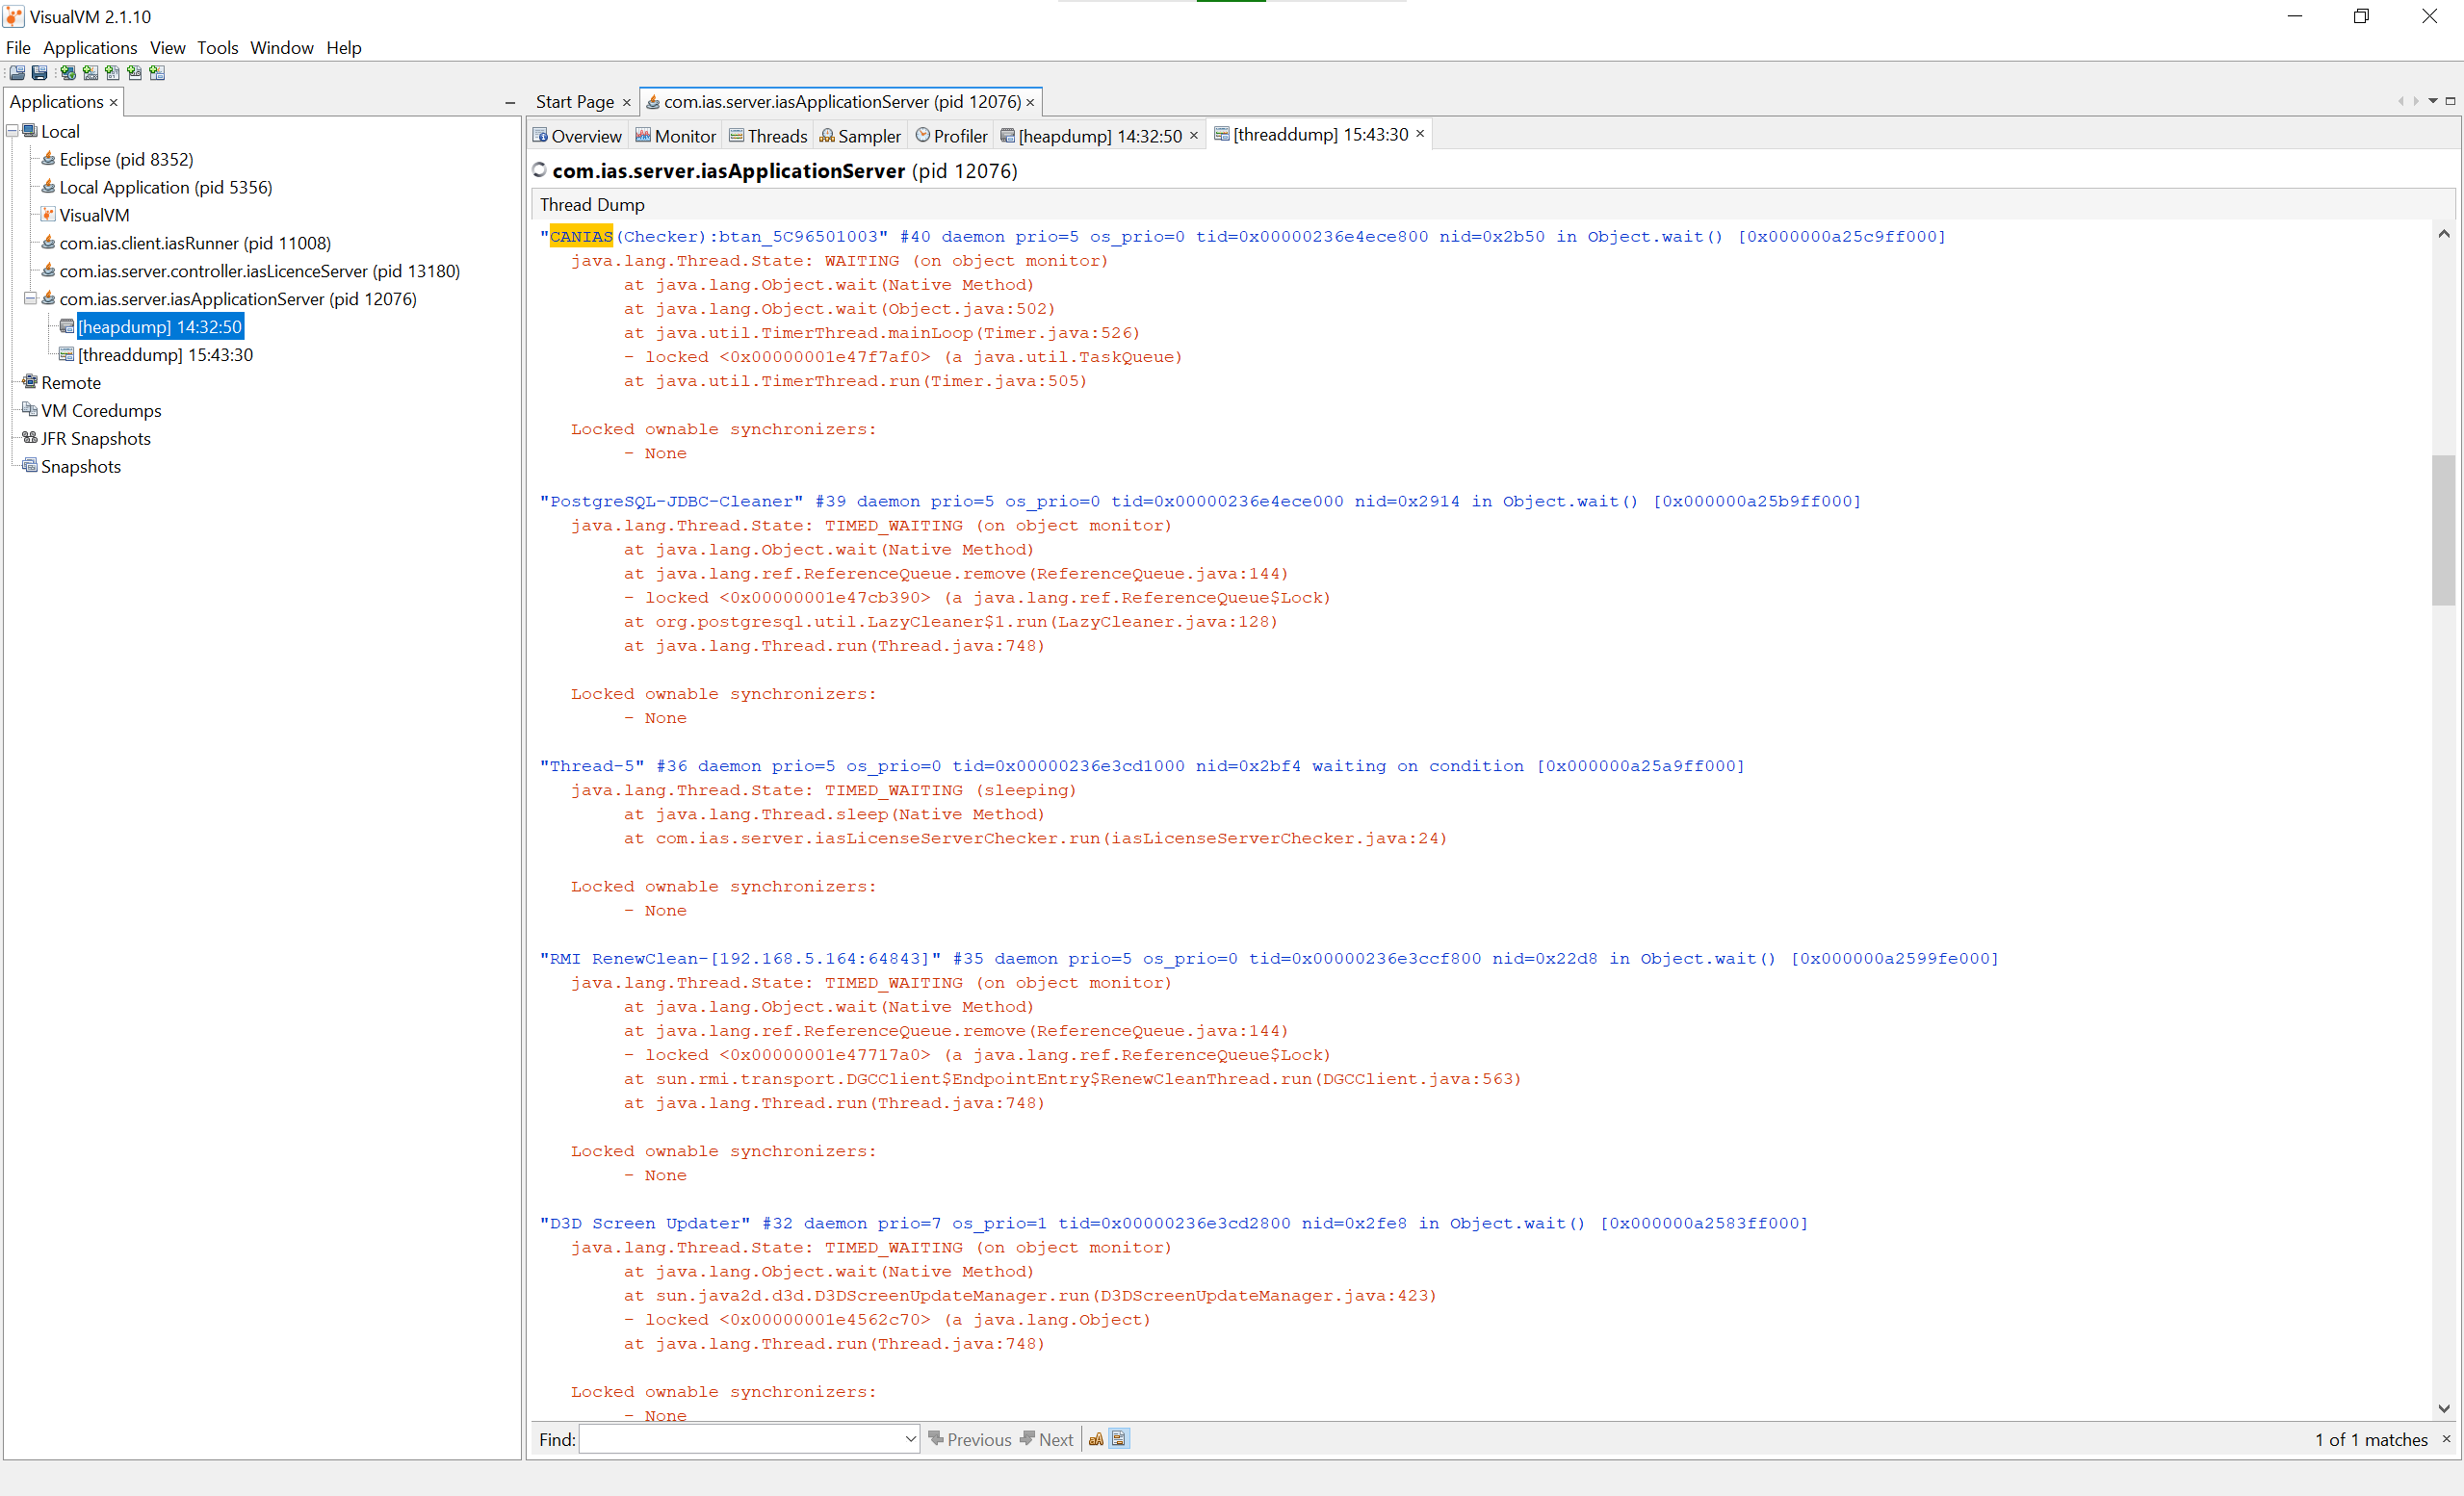
Task: Close the Find bar with its X
Action: (2447, 1439)
